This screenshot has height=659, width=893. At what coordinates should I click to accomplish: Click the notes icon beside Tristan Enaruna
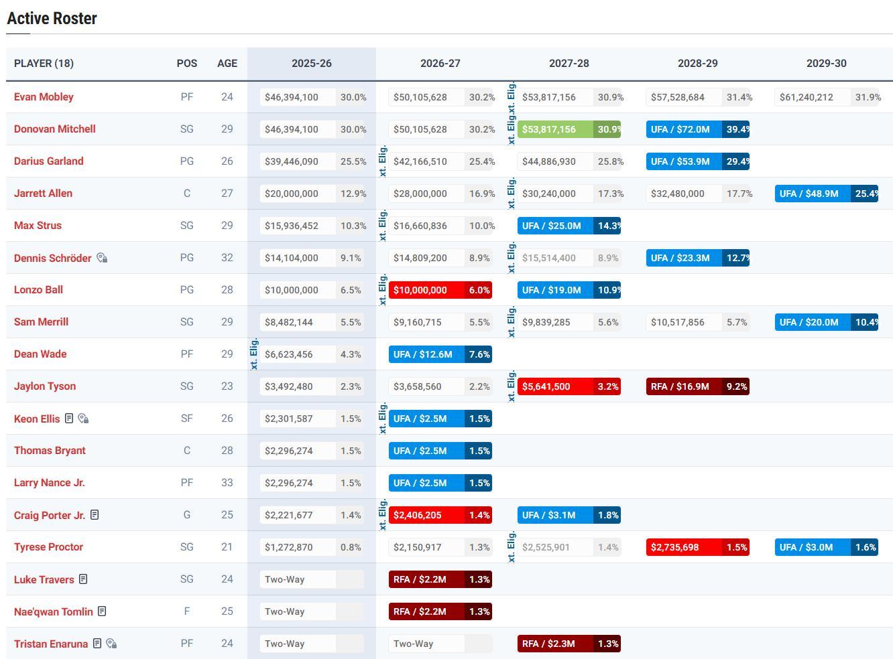click(x=97, y=644)
